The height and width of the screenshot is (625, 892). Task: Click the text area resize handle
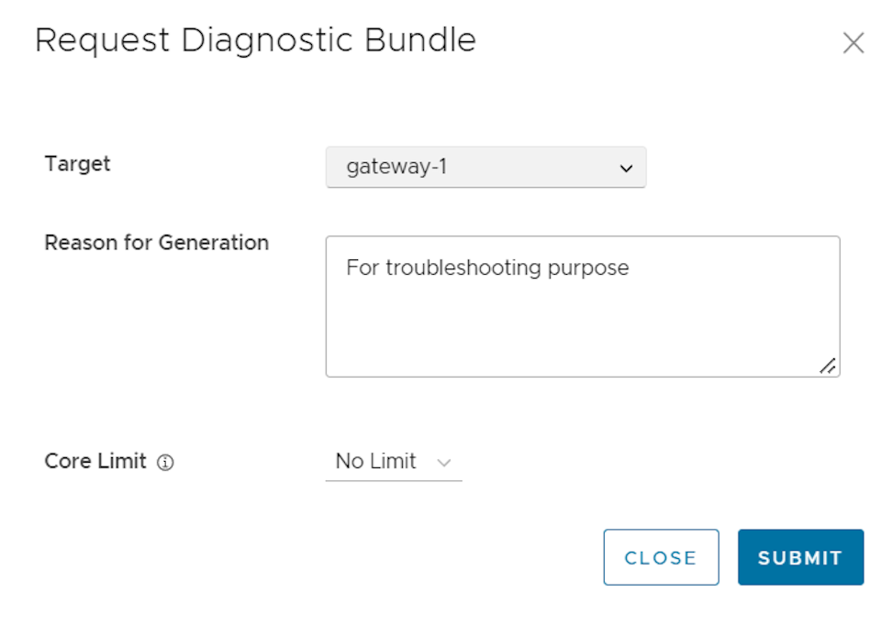coord(828,366)
